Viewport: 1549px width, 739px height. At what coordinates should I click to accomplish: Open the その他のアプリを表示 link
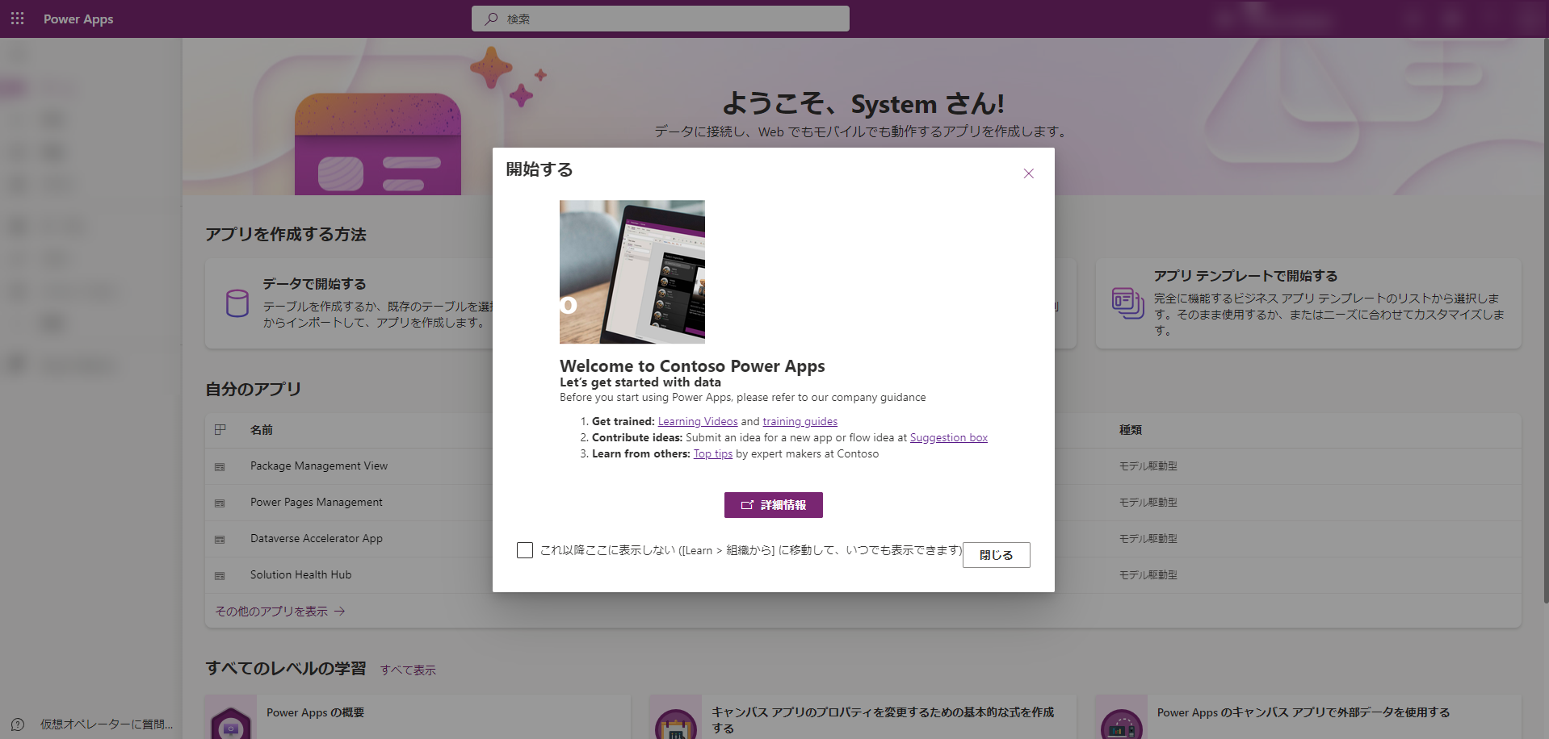280,612
